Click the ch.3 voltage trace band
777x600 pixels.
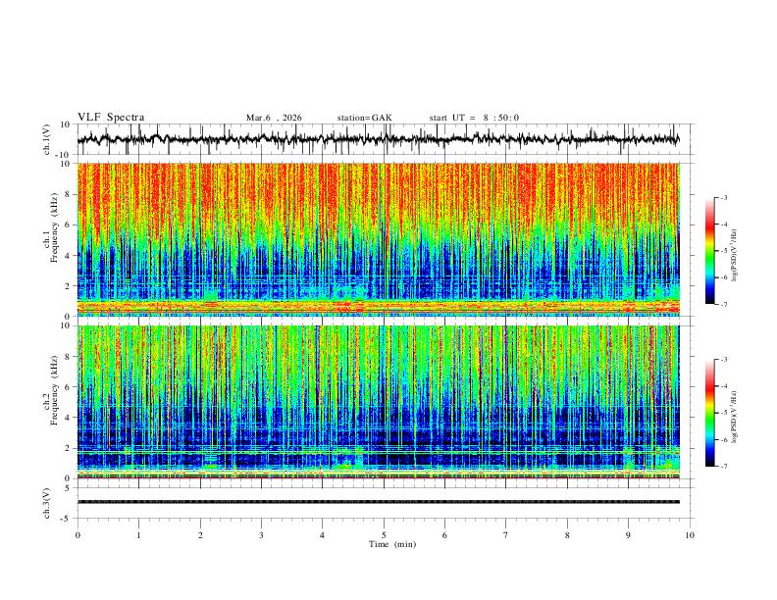(x=378, y=502)
